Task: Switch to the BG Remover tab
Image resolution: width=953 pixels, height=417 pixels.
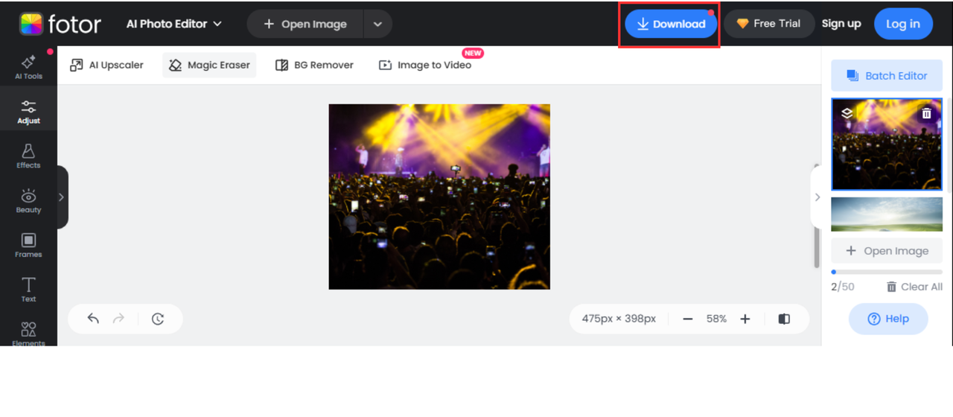Action: 314,65
